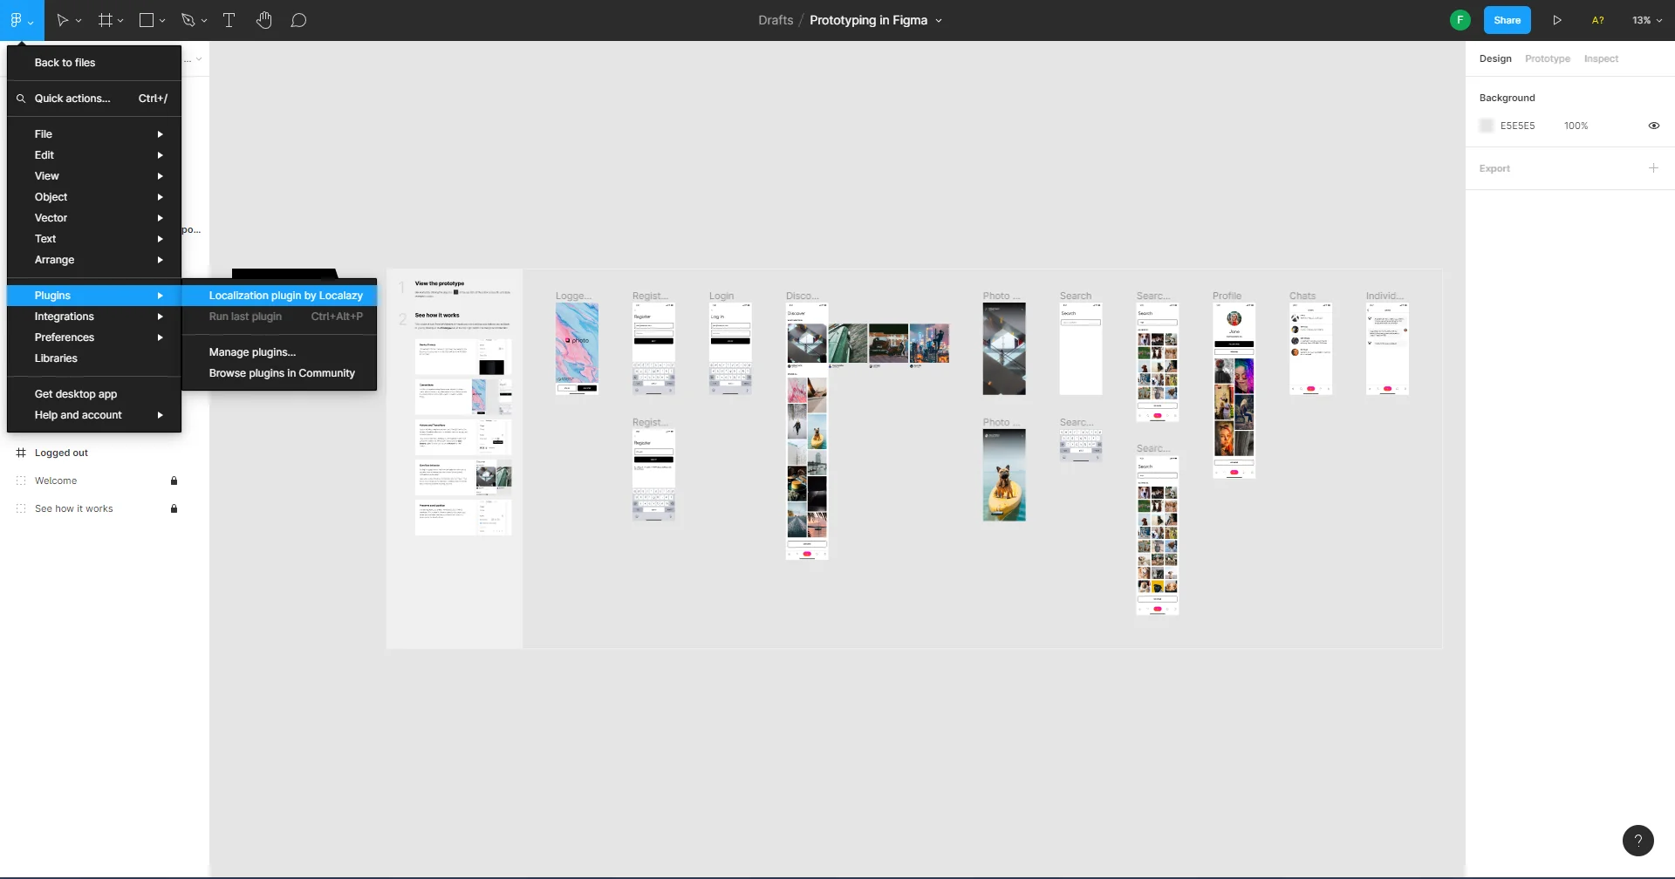The height and width of the screenshot is (879, 1675).
Task: Activate the Text tool
Action: (229, 20)
